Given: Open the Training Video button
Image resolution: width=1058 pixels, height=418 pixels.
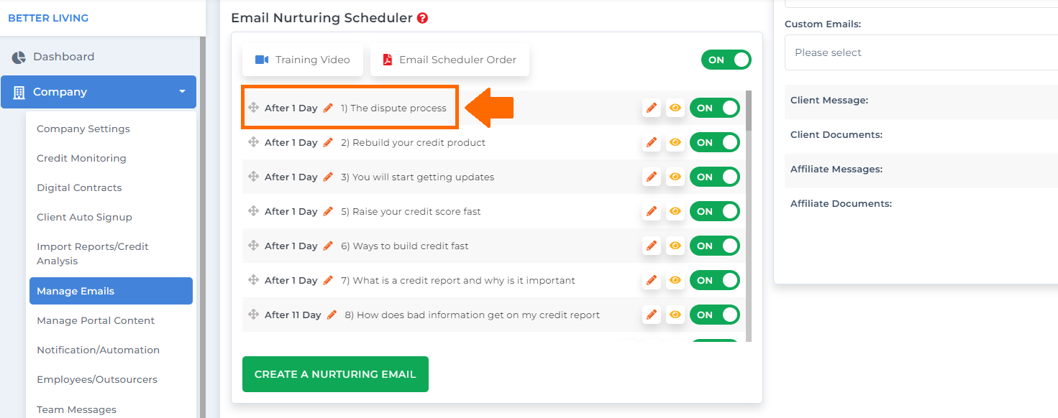Looking at the screenshot, I should [x=303, y=60].
